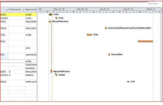Click the vertical scrollbar up arrow
The width and height of the screenshot is (163, 105).
(x=162, y=9)
